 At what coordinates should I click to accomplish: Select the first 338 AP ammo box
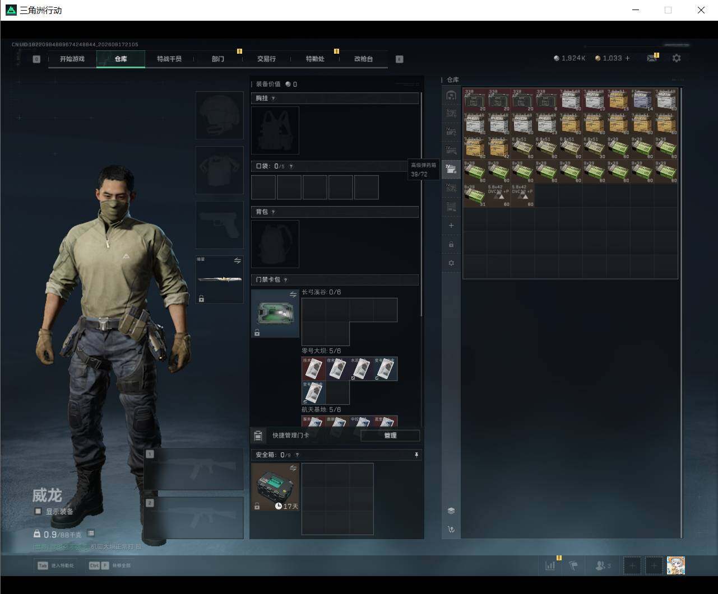475,100
